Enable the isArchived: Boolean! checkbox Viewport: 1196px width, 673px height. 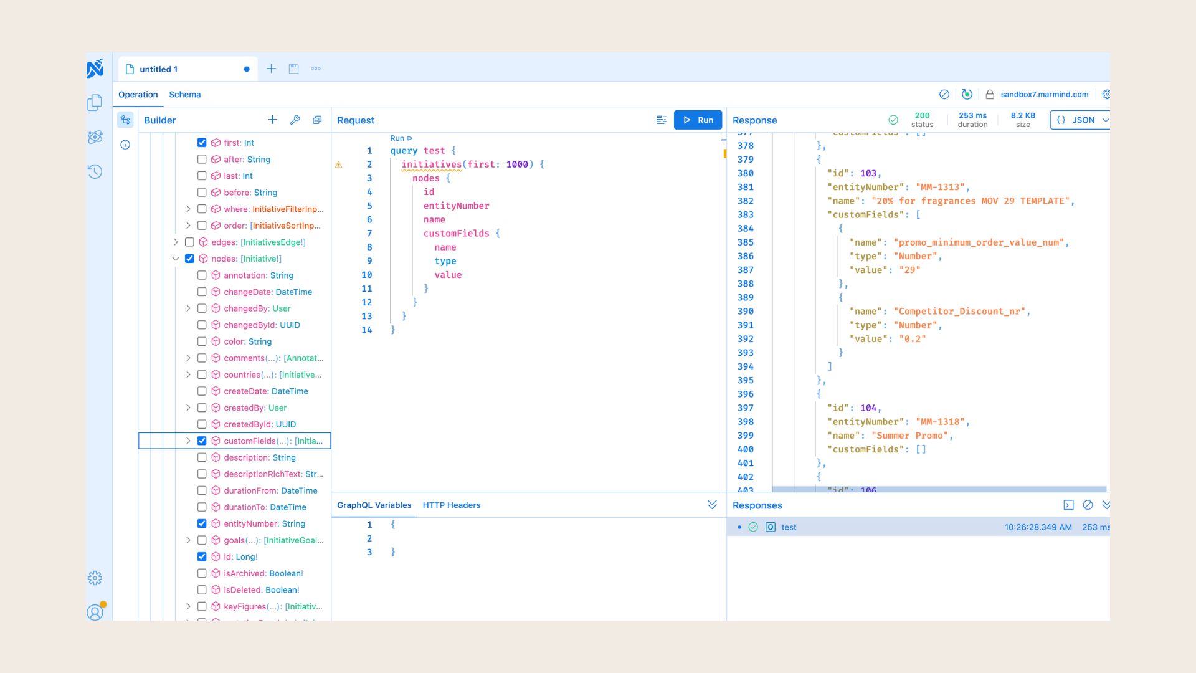click(202, 573)
